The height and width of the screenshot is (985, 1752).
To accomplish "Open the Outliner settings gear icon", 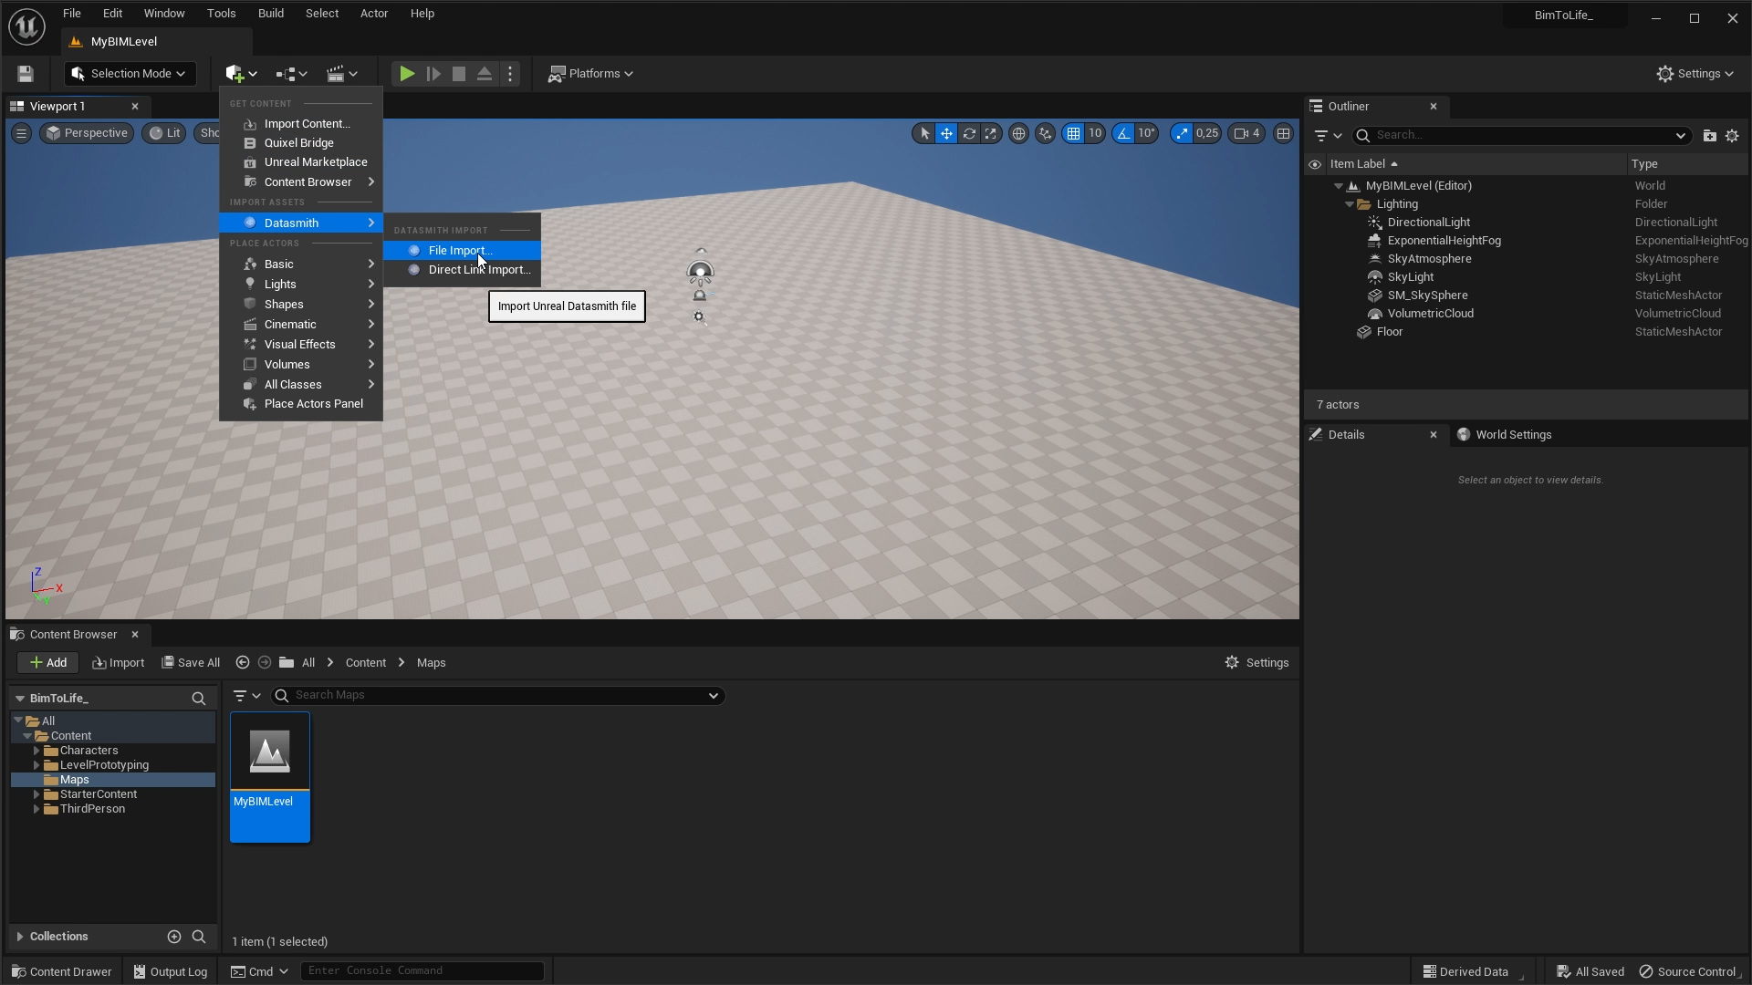I will [1732, 136].
